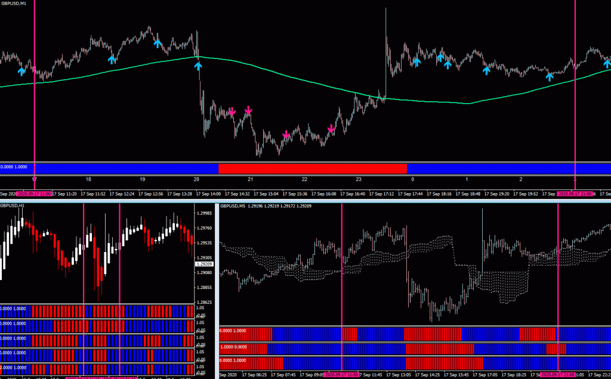Viewport: 611px width, 379px height.
Task: Click hour label 23 on the M1 hour scale
Action: coord(359,179)
